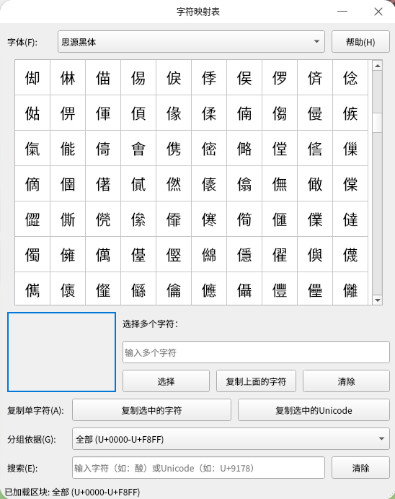Select the character 㑥 (亻+昜) in the grid
The width and height of the screenshot is (395, 499).
138,77
